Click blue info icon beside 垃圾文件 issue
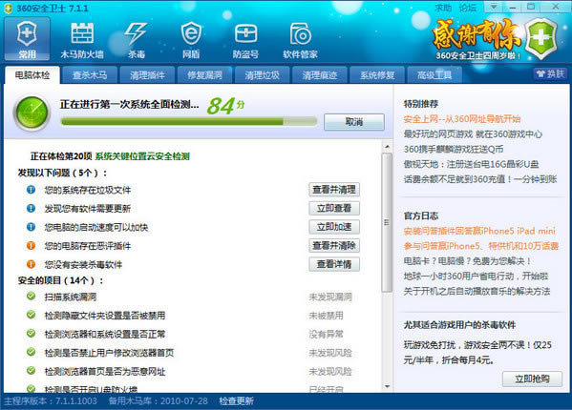Screen dimensions: 572x410 pyautogui.click(x=31, y=190)
